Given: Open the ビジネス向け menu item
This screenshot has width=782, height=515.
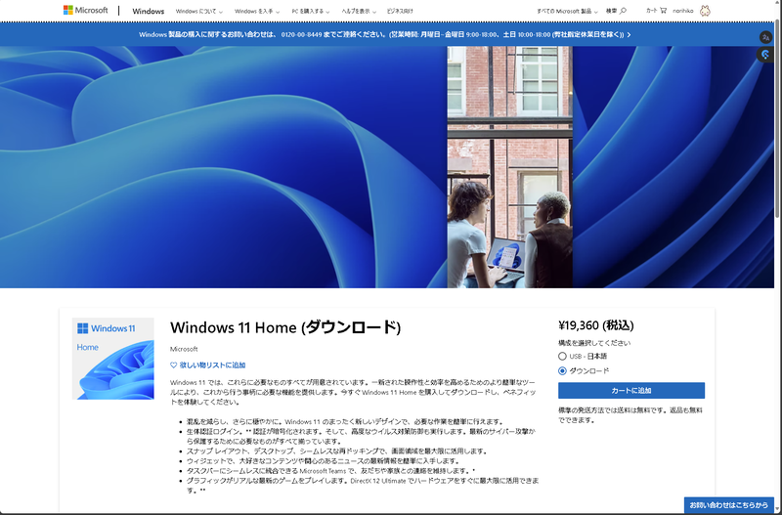Looking at the screenshot, I should [x=400, y=11].
